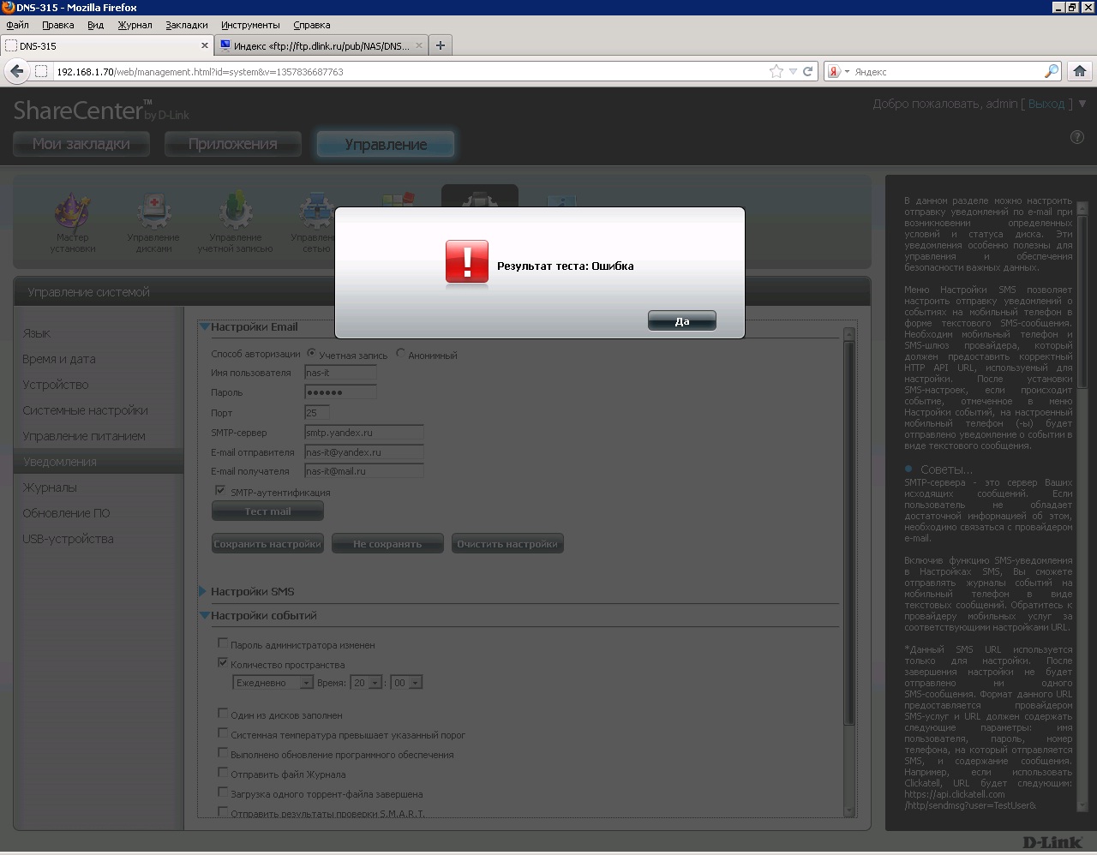Collapse the Настройки Email section
1097x855 pixels.
[x=204, y=326]
